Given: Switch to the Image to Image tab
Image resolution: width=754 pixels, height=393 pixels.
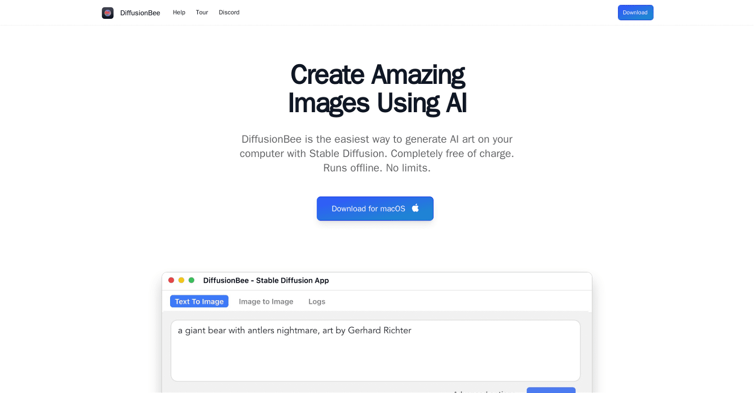Looking at the screenshot, I should point(266,302).
